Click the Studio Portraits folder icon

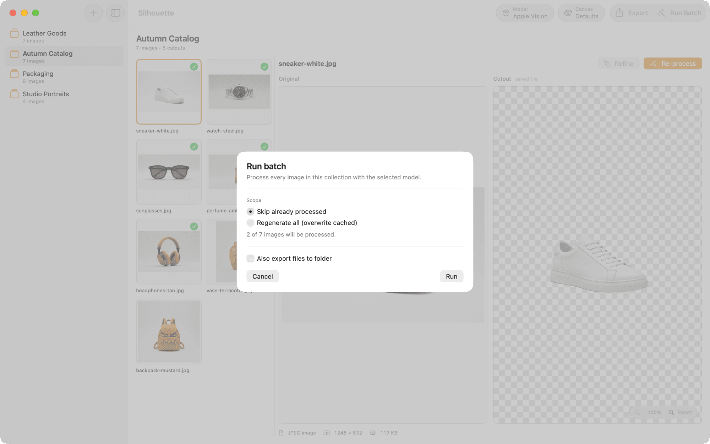(14, 94)
